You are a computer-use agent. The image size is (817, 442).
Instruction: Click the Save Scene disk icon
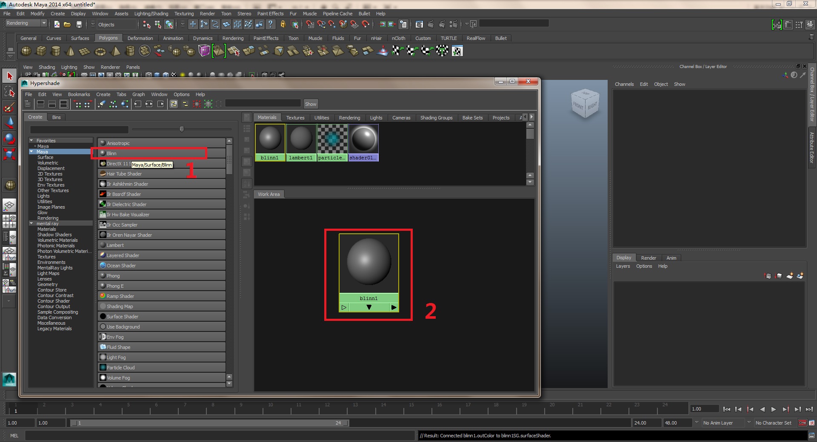pyautogui.click(x=79, y=24)
